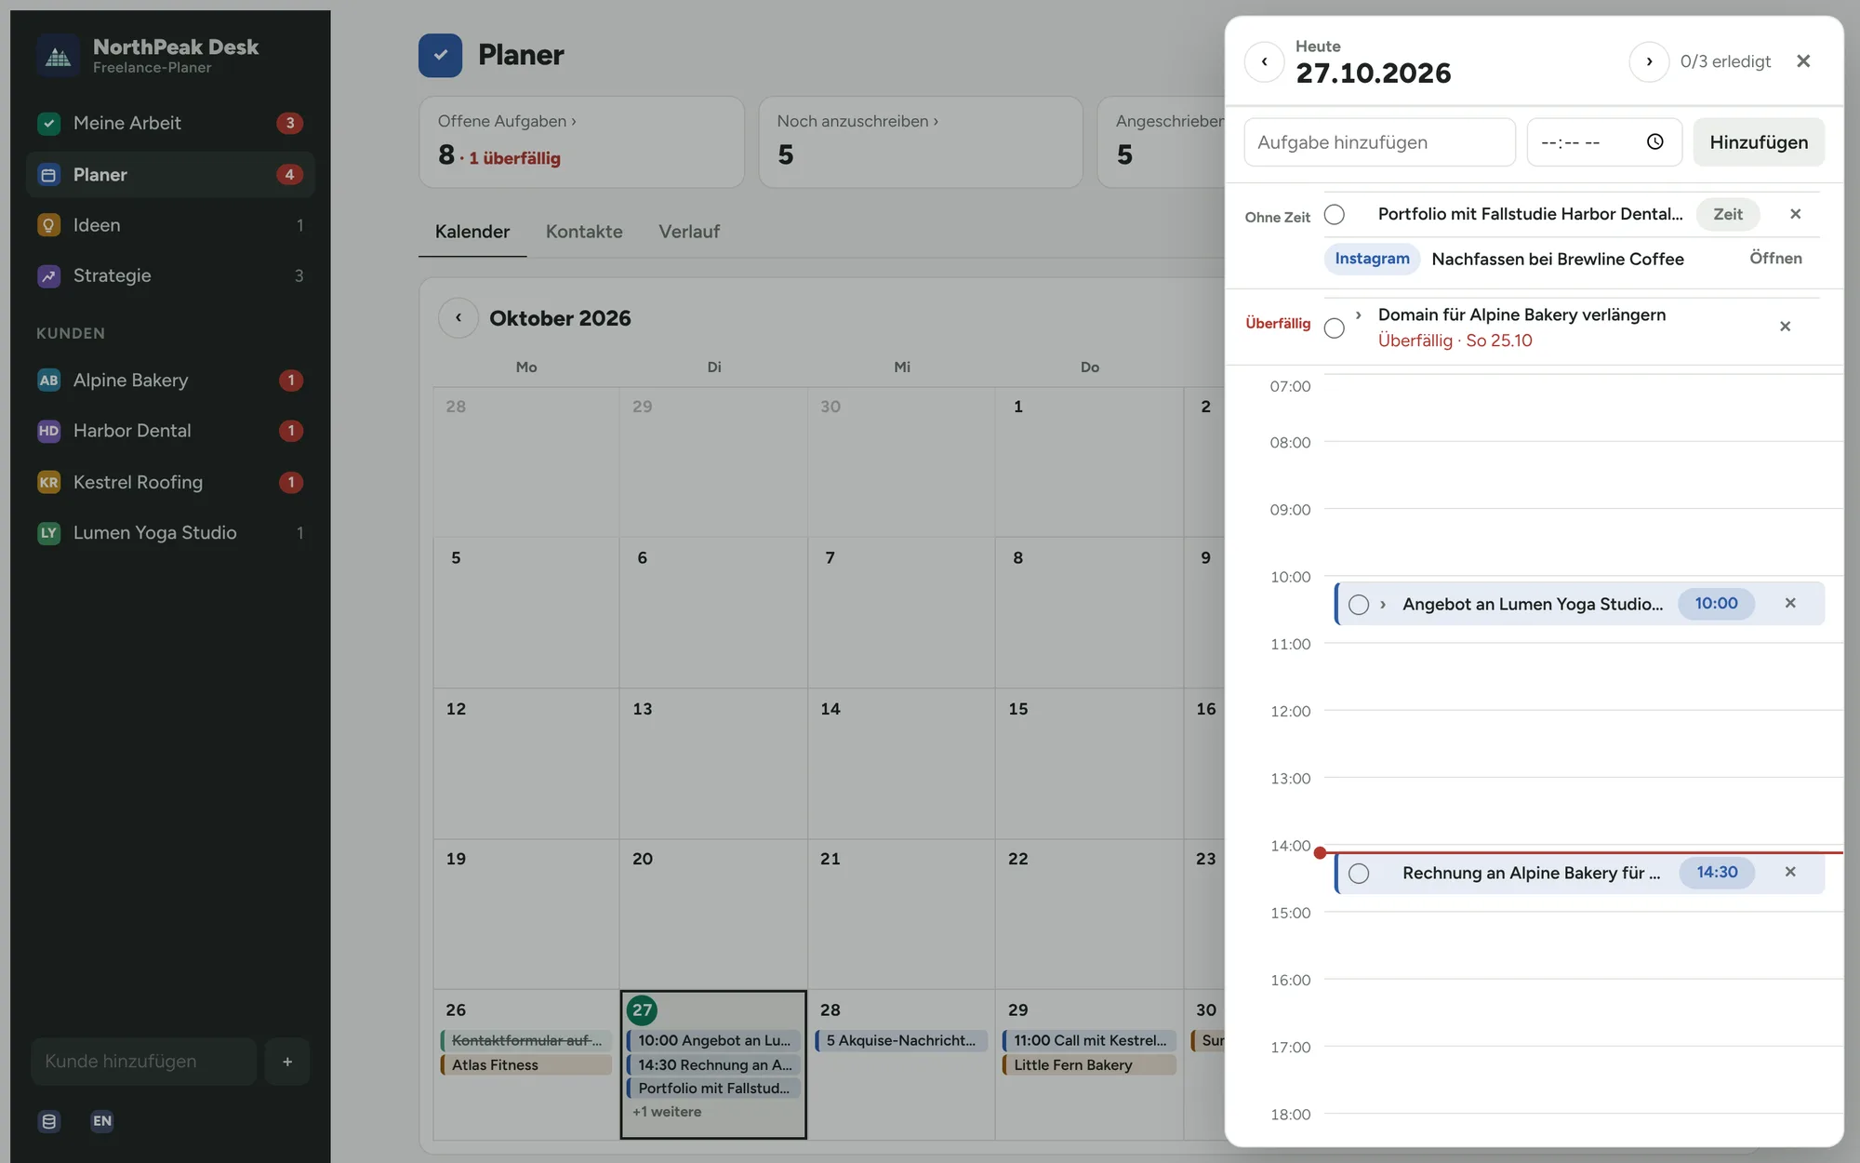Open Atlas Fitness entry on 26th
1860x1163 pixels.
(525, 1065)
